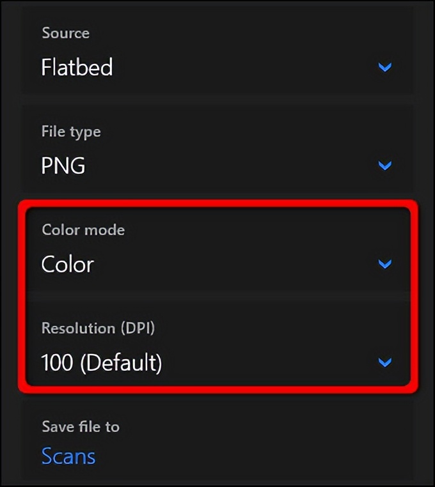
Task: Click the Save file to label
Action: click(x=81, y=426)
